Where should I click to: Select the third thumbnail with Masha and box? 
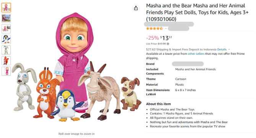(x=6, y=29)
